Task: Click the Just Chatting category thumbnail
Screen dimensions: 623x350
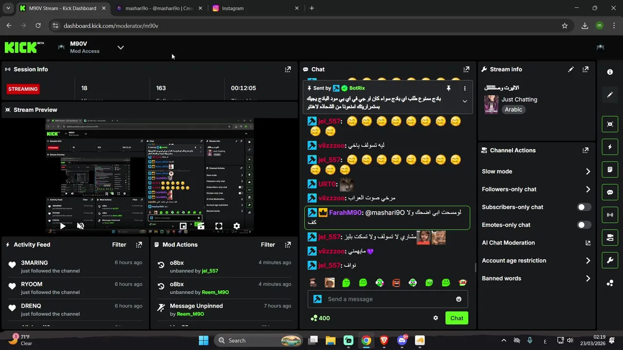Action: (x=491, y=105)
